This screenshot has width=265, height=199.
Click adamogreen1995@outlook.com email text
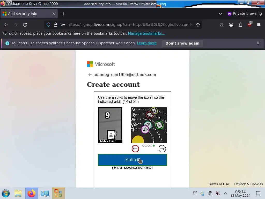click(x=125, y=75)
